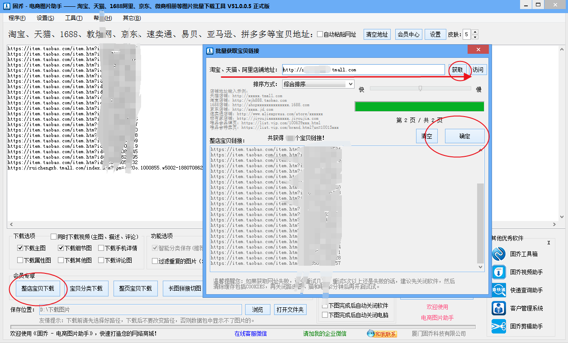Viewport: 568px width, 343px height.
Task: Enable 下载其他图 checkbox
Action: point(61,260)
